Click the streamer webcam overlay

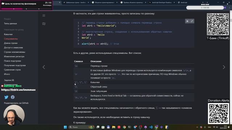pyautogui.click(x=14, y=115)
